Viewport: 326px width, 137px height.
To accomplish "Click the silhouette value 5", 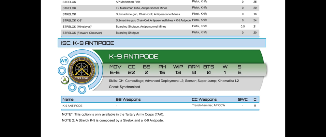I will 240,72.
